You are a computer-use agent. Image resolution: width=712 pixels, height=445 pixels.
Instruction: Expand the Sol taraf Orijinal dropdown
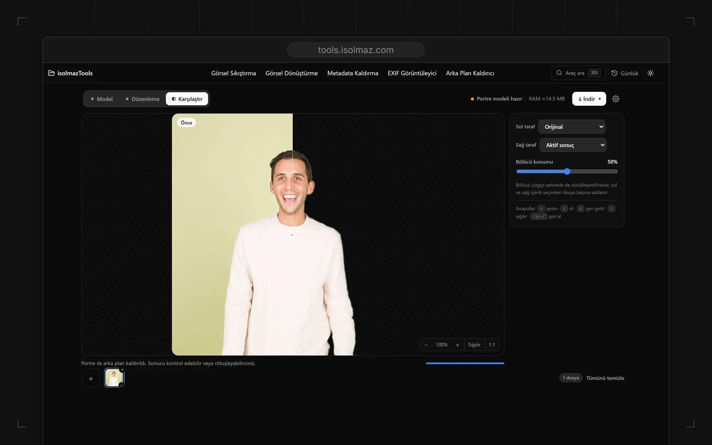point(572,127)
